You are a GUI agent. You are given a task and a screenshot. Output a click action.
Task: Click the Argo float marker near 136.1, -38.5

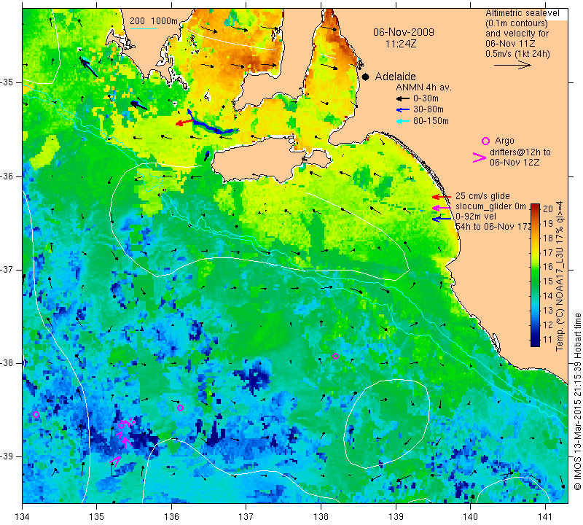(180, 408)
